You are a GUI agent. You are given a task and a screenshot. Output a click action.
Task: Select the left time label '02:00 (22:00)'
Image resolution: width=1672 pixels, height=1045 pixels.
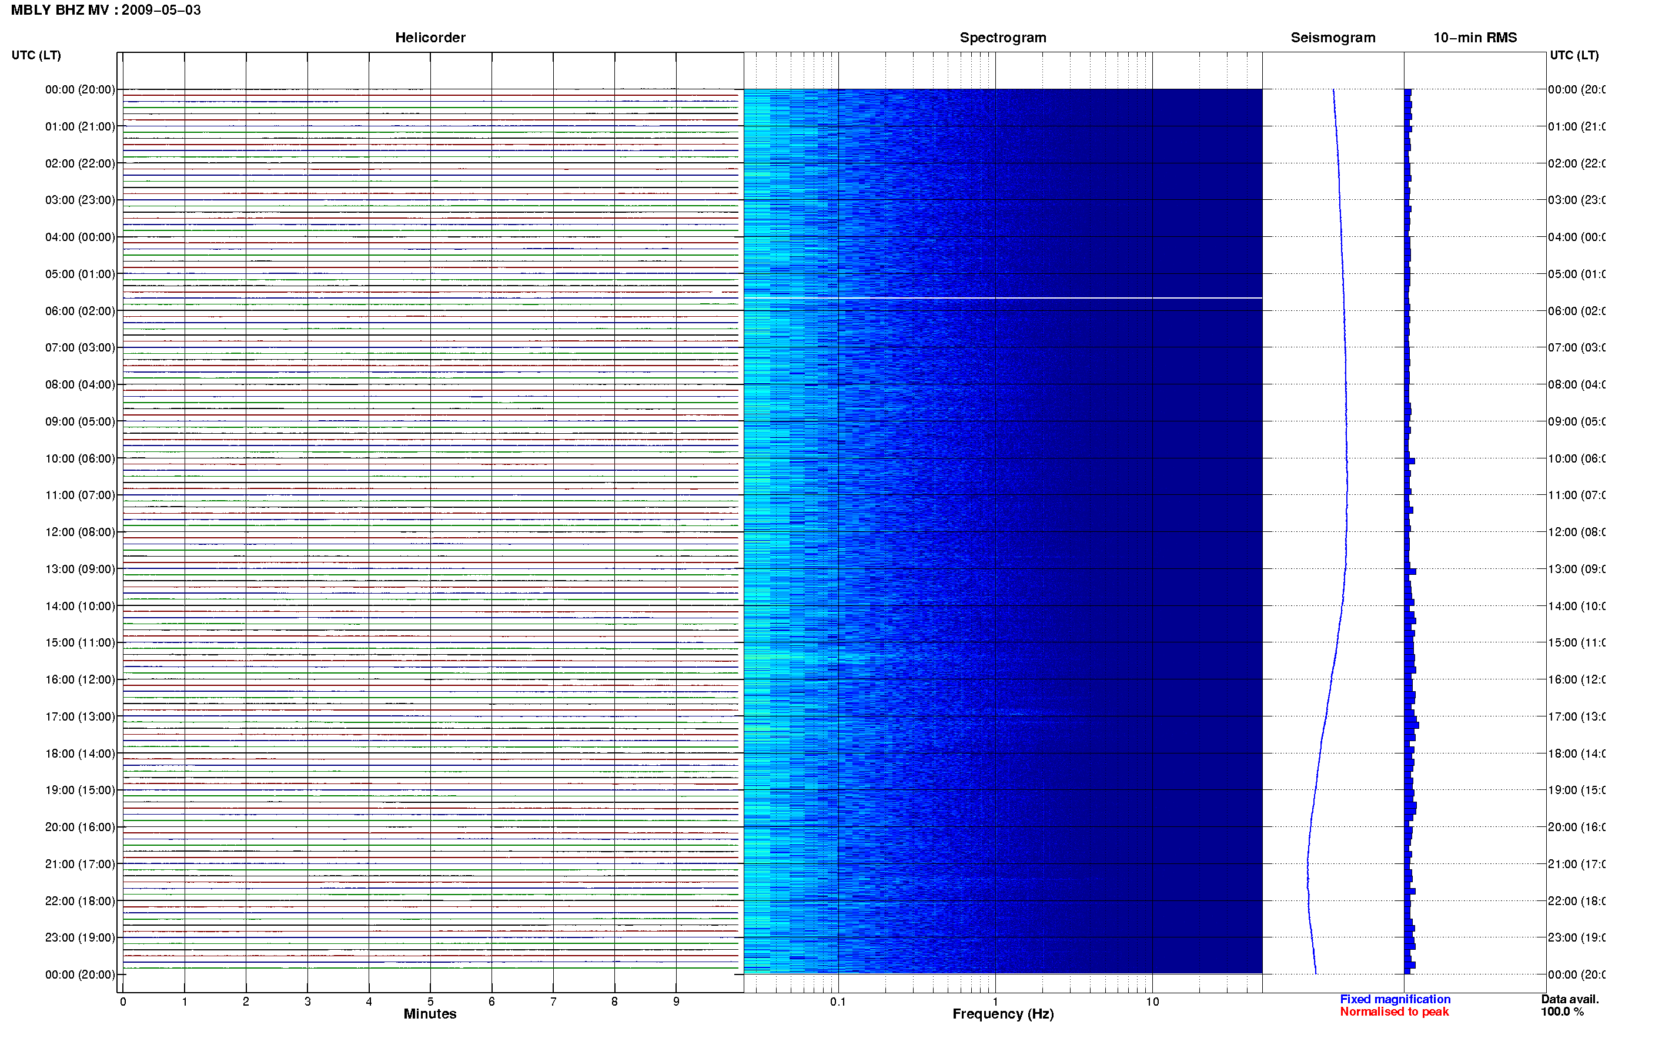(x=80, y=164)
